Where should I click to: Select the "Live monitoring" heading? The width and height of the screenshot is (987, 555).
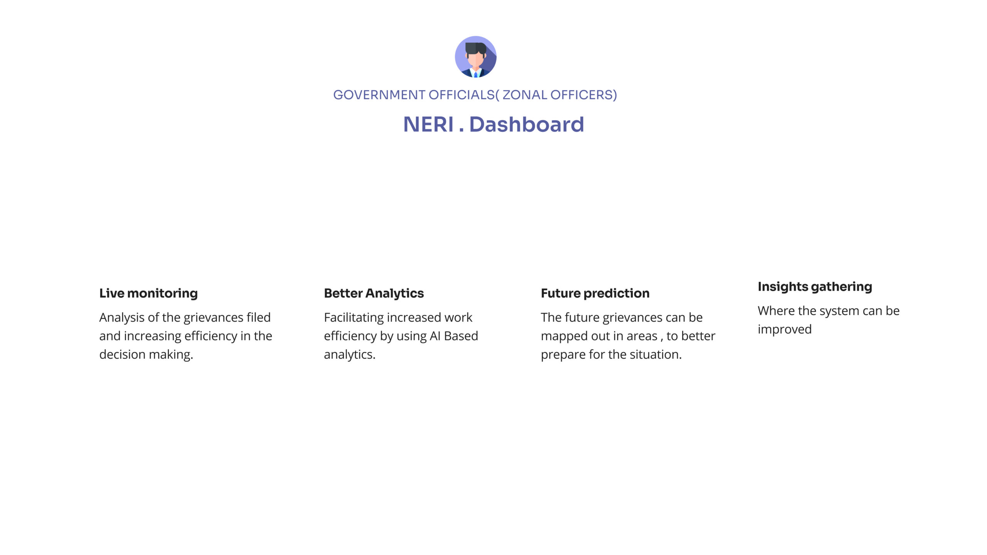tap(148, 293)
